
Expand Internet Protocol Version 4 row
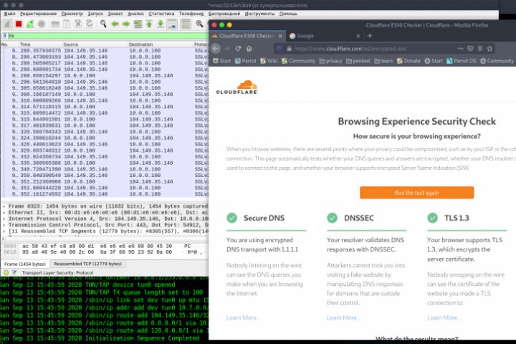point(4,219)
